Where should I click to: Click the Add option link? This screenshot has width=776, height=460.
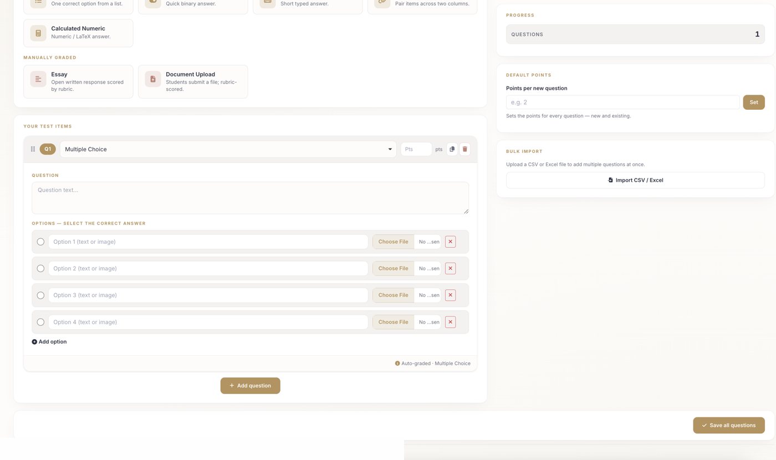click(x=49, y=342)
